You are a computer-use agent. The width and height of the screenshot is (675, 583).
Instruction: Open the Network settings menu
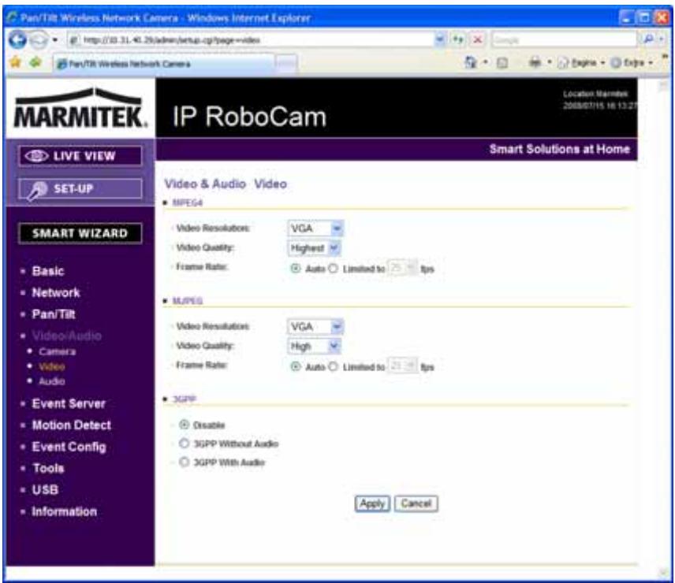click(x=56, y=293)
